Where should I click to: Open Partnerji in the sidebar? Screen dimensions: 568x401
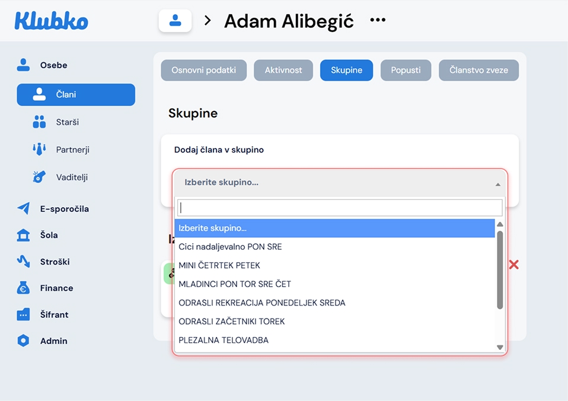(72, 149)
